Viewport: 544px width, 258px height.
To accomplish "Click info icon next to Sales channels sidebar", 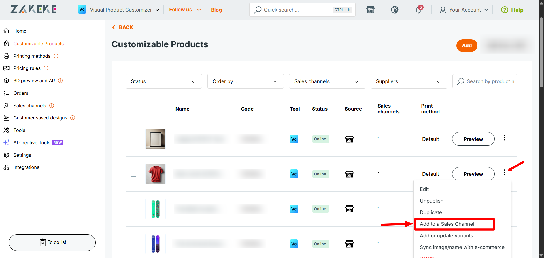I will [x=52, y=106].
